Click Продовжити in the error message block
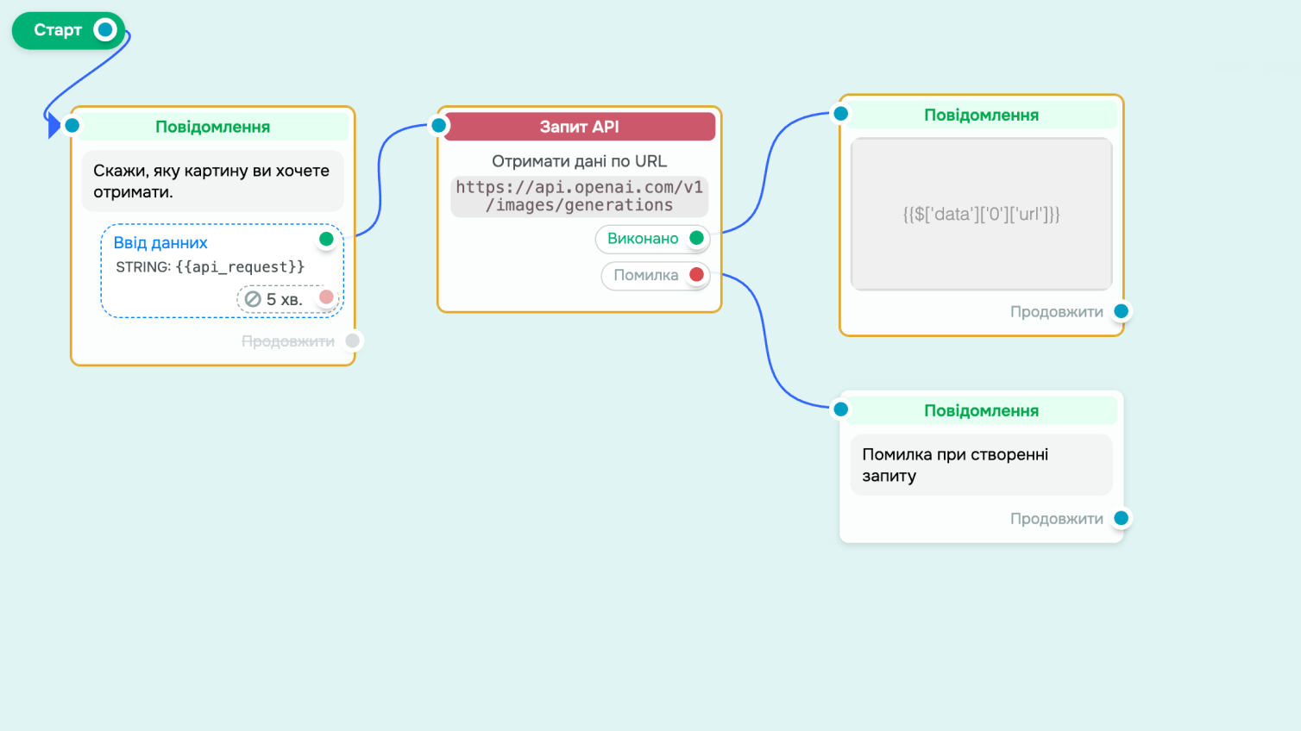This screenshot has height=731, width=1301. [1057, 519]
